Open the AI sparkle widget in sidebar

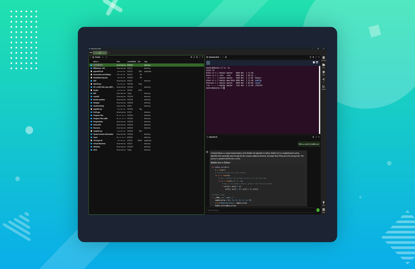coord(323,80)
